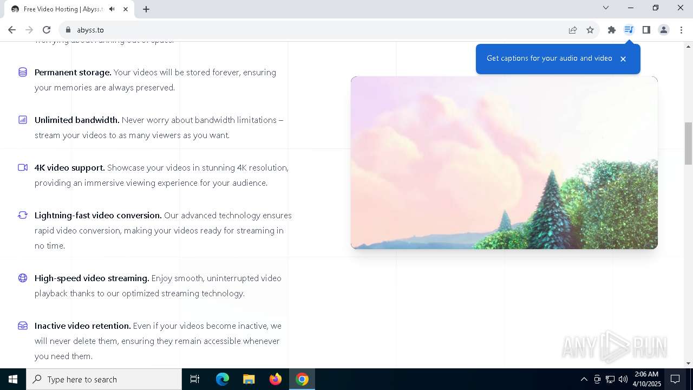Open the Windows Start menu
693x390 pixels.
pos(13,379)
